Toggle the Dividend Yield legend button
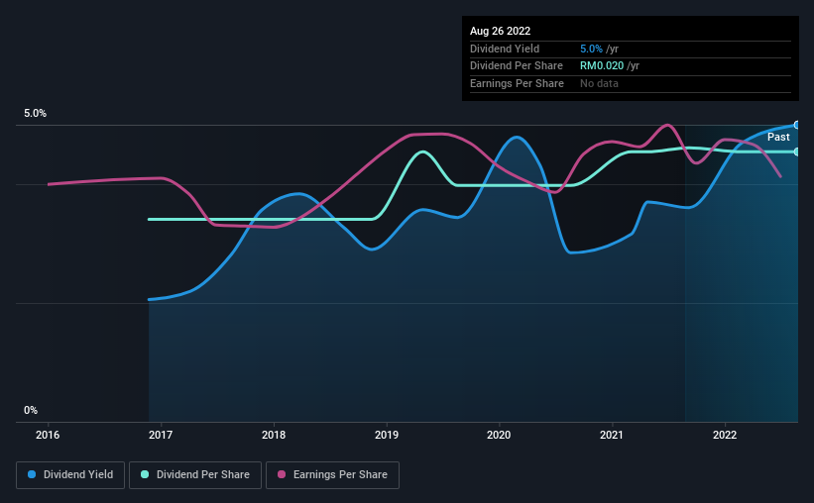814x503 pixels. (x=70, y=475)
